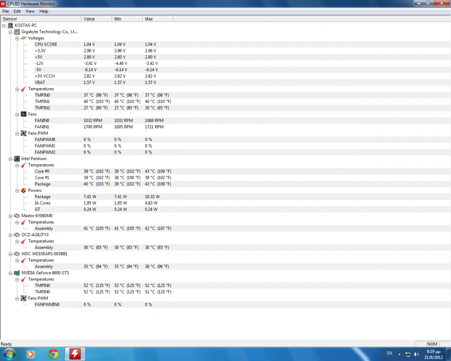The image size is (451, 361).
Task: Collapse the NVIDIA GeForce 8600 GTS node
Action: point(11,273)
